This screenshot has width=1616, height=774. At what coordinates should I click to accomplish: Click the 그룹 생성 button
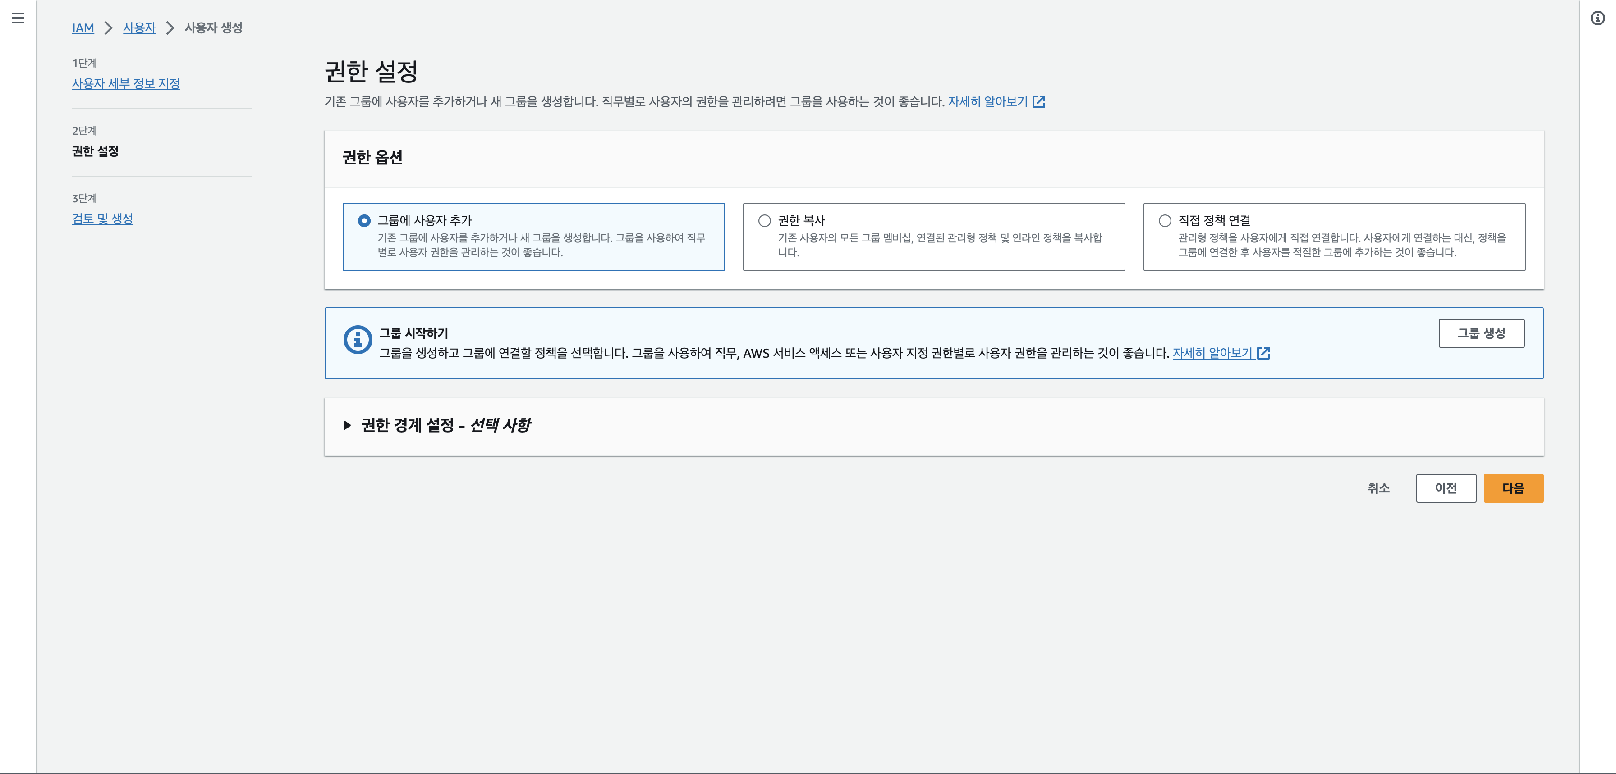tap(1480, 333)
